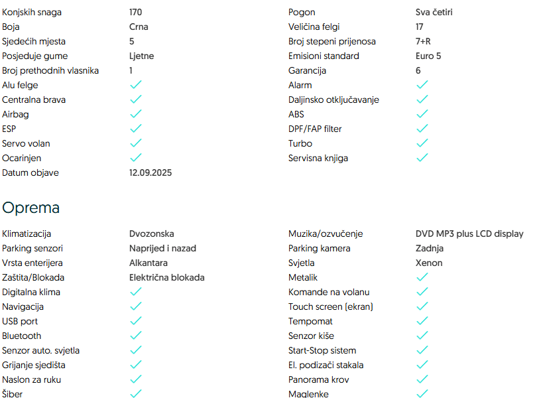535x398 pixels.
Task: Click the Panorama krov checkmark
Action: [x=422, y=379]
